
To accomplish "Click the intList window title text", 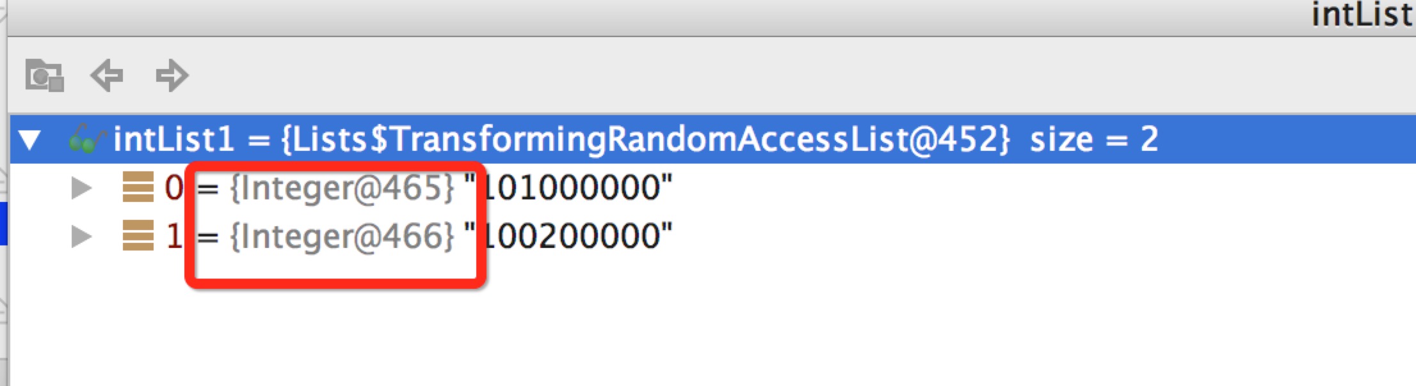I will pyautogui.click(x=1363, y=15).
